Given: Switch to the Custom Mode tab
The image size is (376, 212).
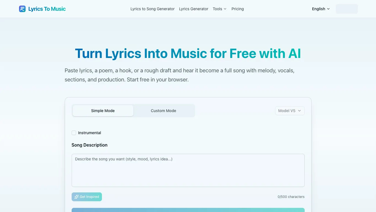Looking at the screenshot, I should [163, 111].
